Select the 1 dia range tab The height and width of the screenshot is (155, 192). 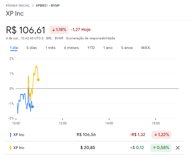tap(14, 48)
